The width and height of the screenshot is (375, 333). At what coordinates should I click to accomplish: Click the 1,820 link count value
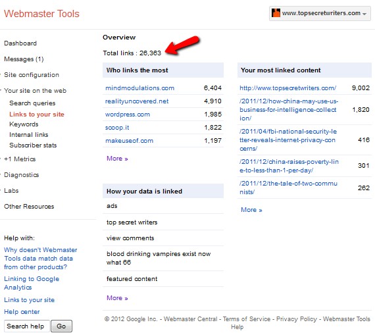(361, 109)
